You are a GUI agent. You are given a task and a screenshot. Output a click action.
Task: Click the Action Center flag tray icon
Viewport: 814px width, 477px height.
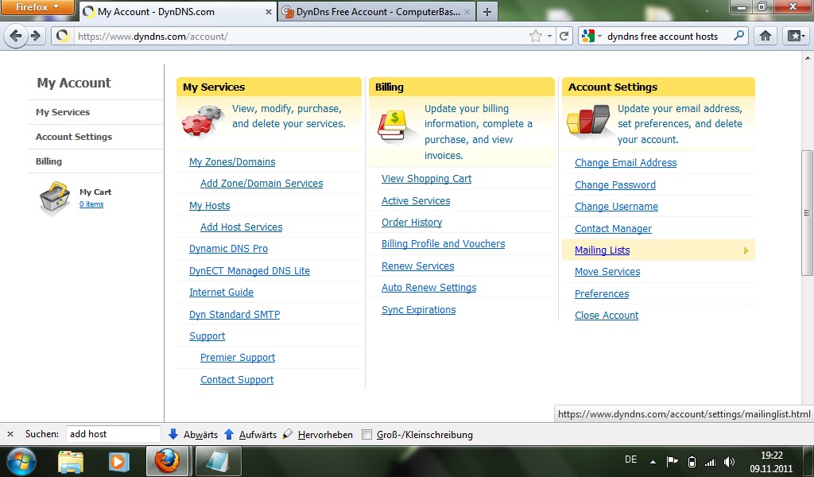coord(673,461)
